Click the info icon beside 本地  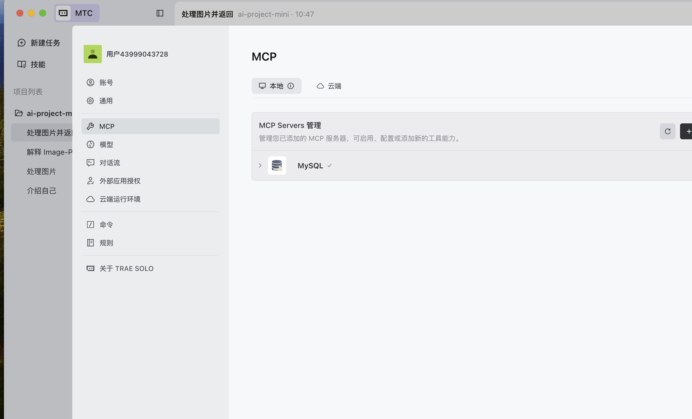pos(291,86)
